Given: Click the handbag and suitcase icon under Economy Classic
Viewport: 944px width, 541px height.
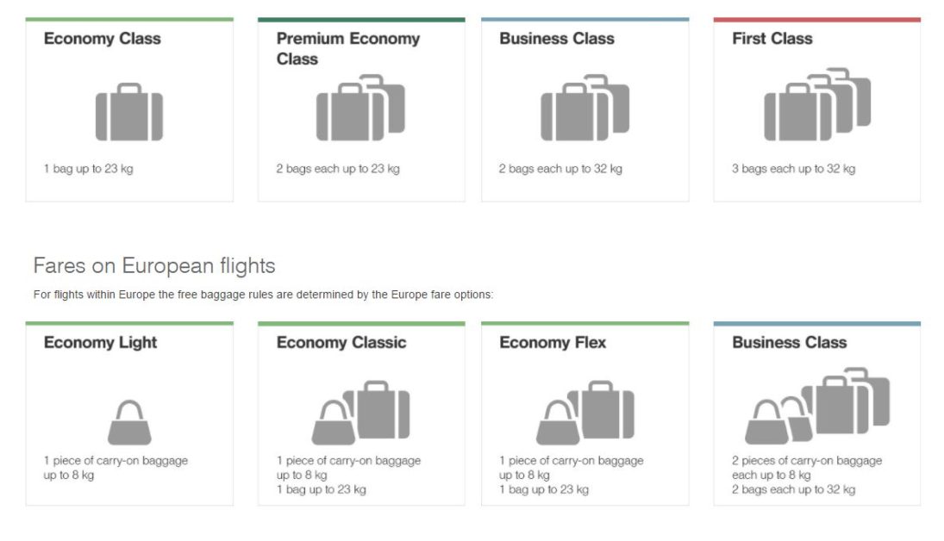Looking at the screenshot, I should coord(360,413).
